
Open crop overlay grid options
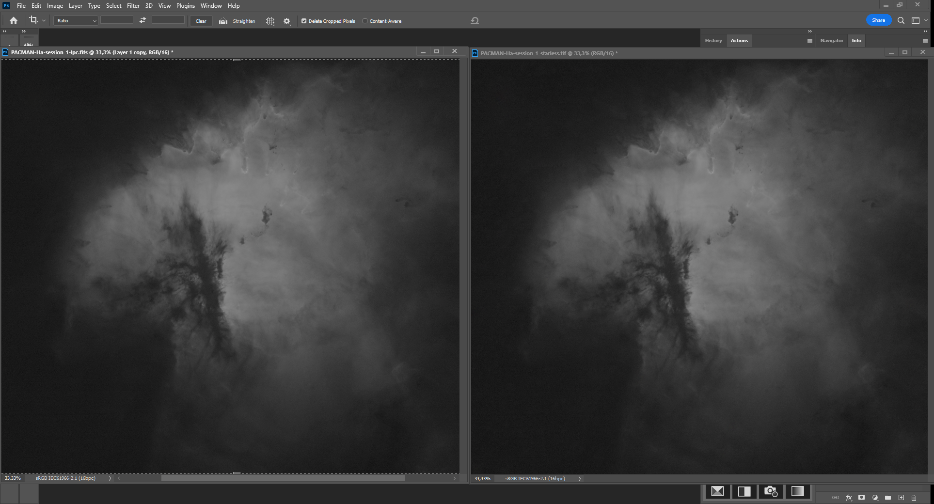(x=270, y=21)
